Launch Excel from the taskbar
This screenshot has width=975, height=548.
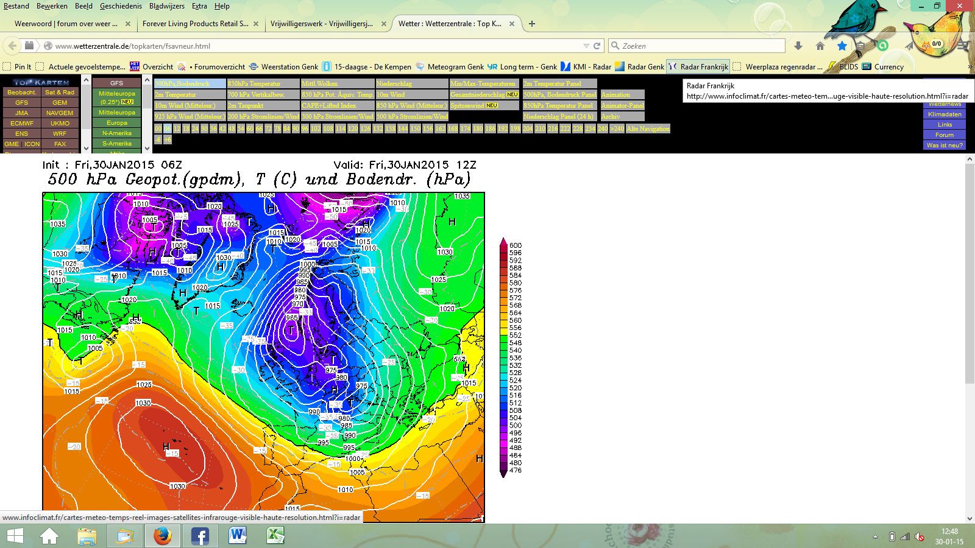(x=275, y=536)
